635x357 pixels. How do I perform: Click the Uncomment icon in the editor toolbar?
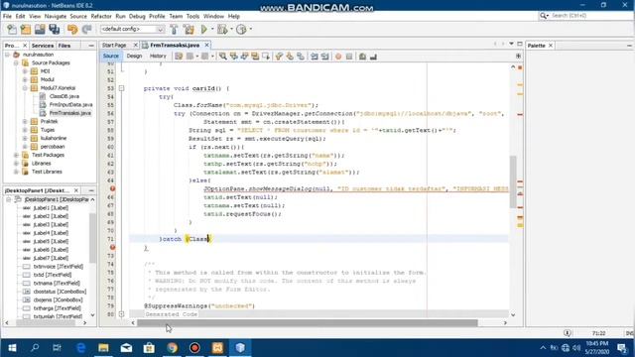[373, 57]
